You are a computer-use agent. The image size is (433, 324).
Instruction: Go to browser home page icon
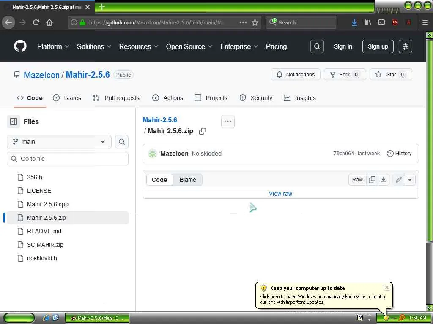pyautogui.click(x=49, y=22)
